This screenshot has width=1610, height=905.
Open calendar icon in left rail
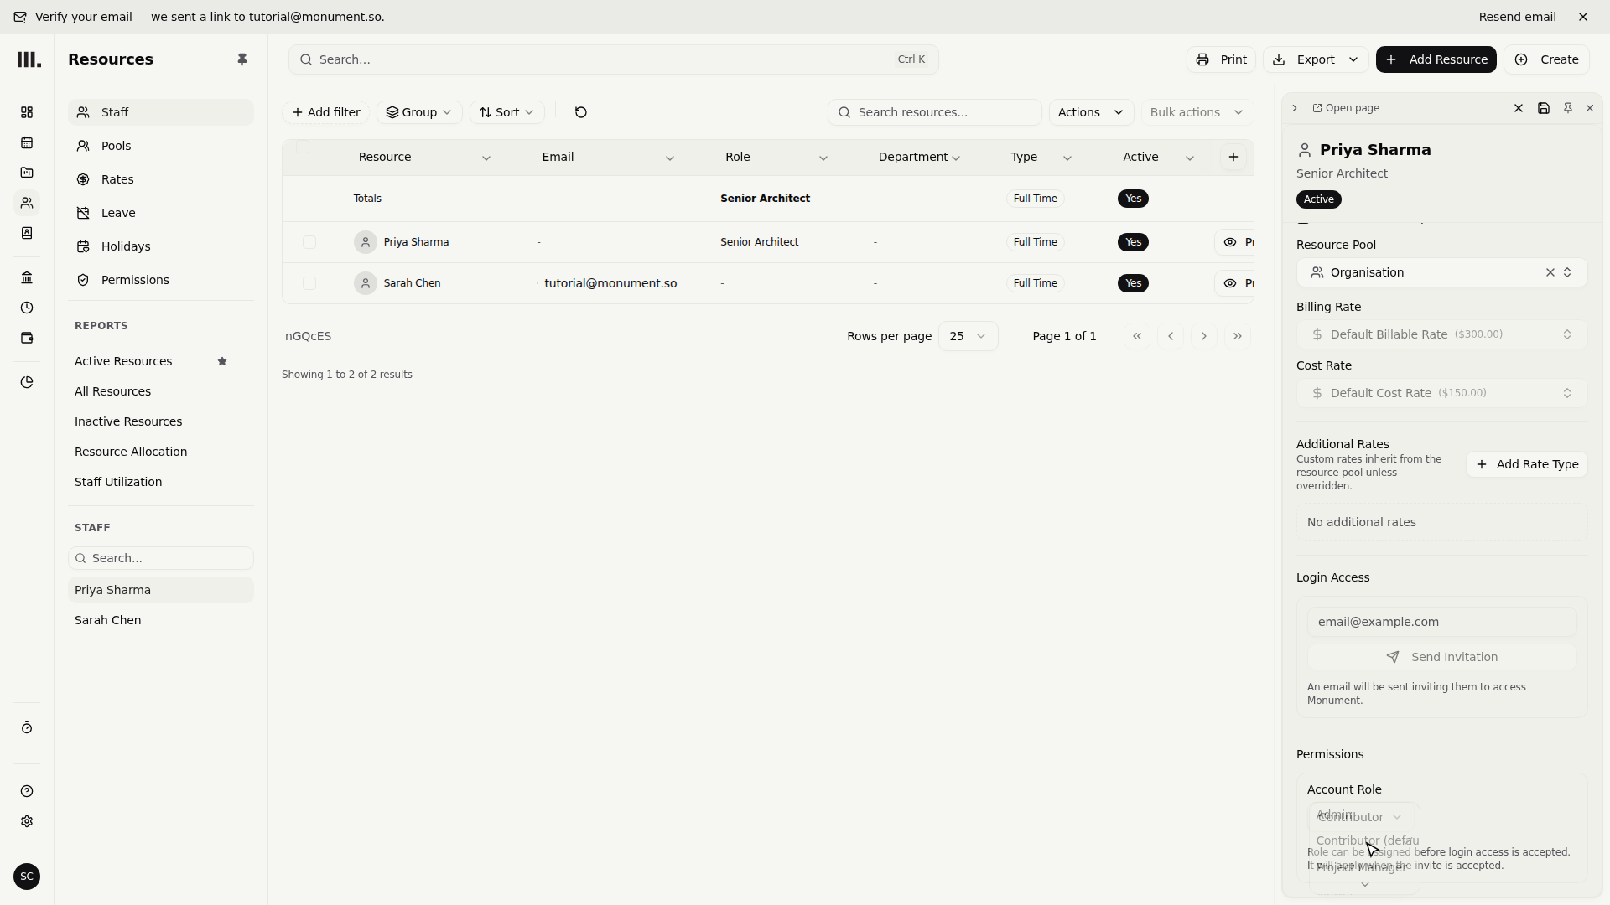(x=27, y=142)
